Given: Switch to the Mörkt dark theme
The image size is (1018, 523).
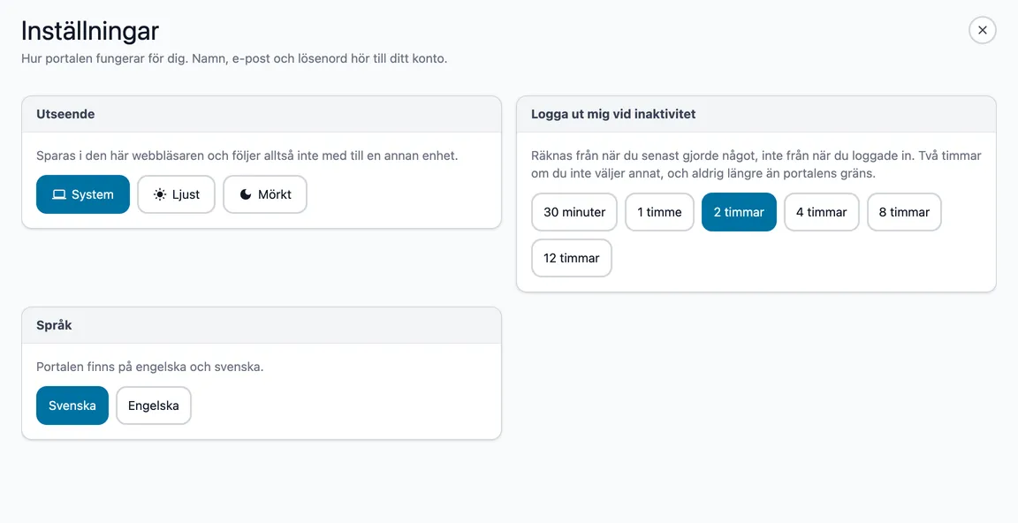Looking at the screenshot, I should click(265, 194).
